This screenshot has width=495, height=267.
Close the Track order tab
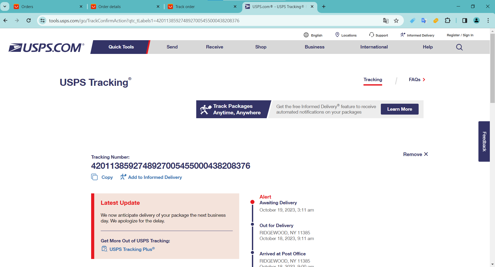point(235,6)
